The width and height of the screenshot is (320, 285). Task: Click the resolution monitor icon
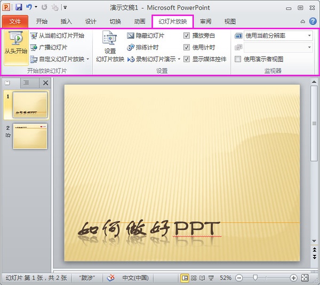[x=238, y=36]
